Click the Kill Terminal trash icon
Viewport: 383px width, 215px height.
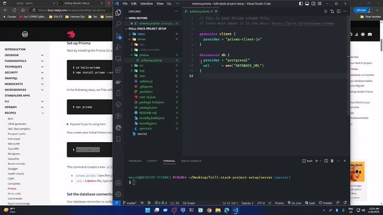[332, 161]
